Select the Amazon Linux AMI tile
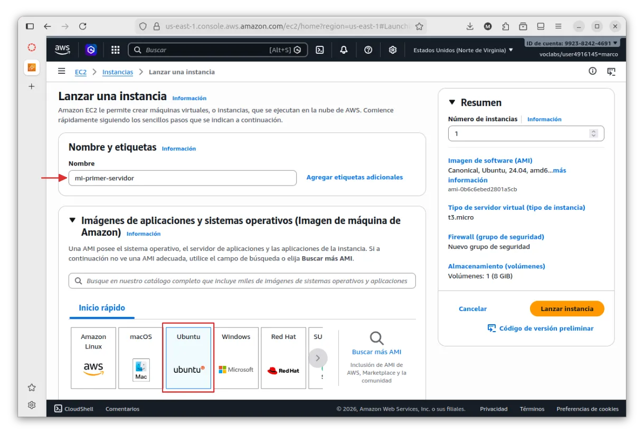 [x=93, y=358]
